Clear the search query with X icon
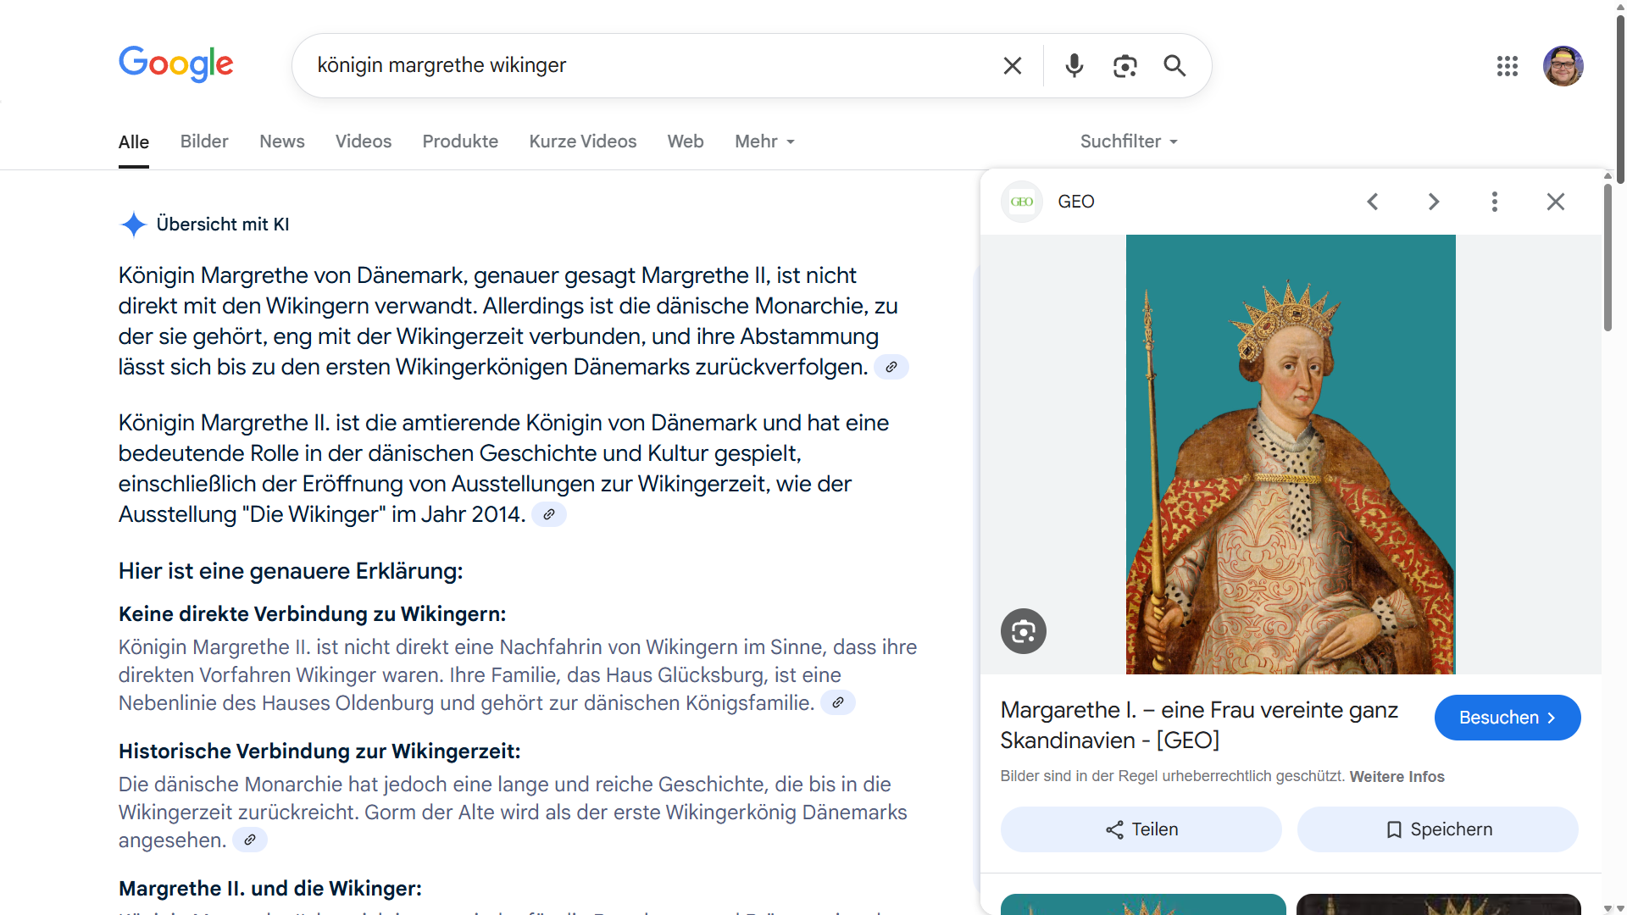 coord(1013,65)
